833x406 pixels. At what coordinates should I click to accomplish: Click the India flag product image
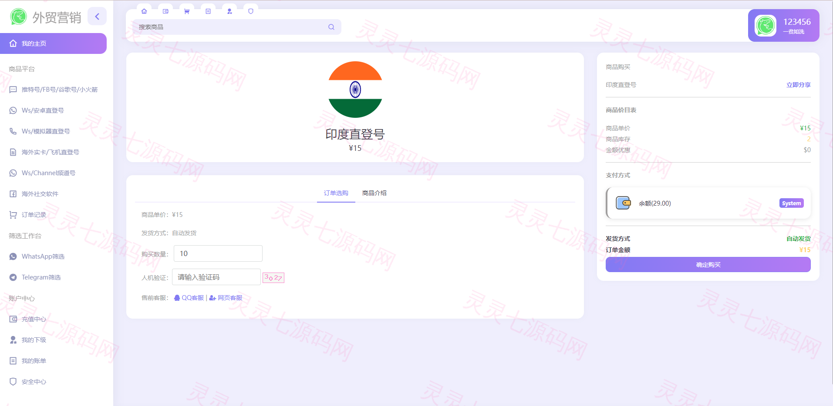(x=355, y=90)
